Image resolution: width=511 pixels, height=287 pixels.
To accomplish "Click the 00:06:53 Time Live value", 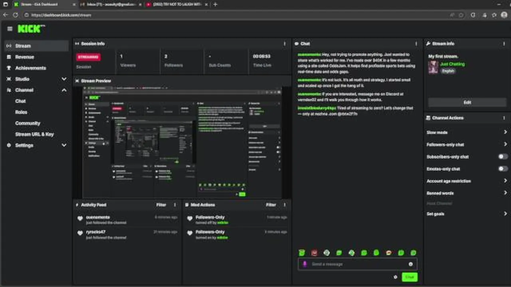I will tap(262, 57).
